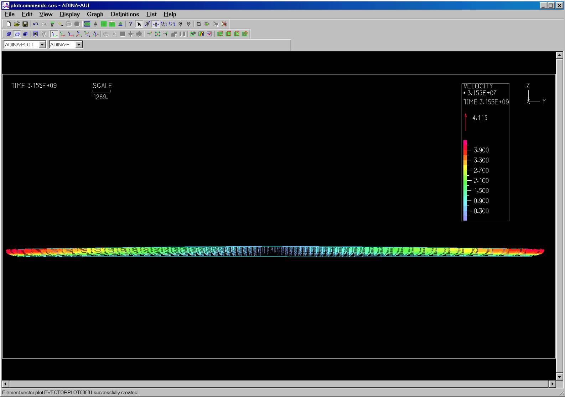This screenshot has width=565, height=397.
Task: Toggle the dynamic pan mode button
Action: pos(156,24)
